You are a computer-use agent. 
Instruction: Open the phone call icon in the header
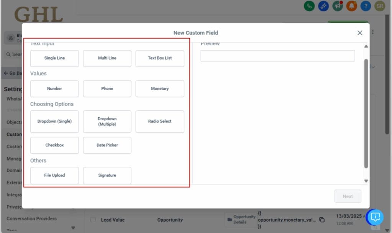(309, 6)
